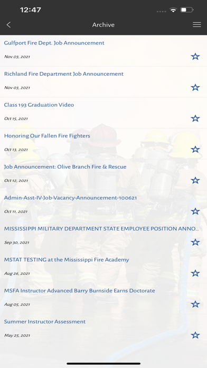This screenshot has width=207, height=368.
Task: Favorite the MSTAT TESTING post
Action: click(195, 273)
